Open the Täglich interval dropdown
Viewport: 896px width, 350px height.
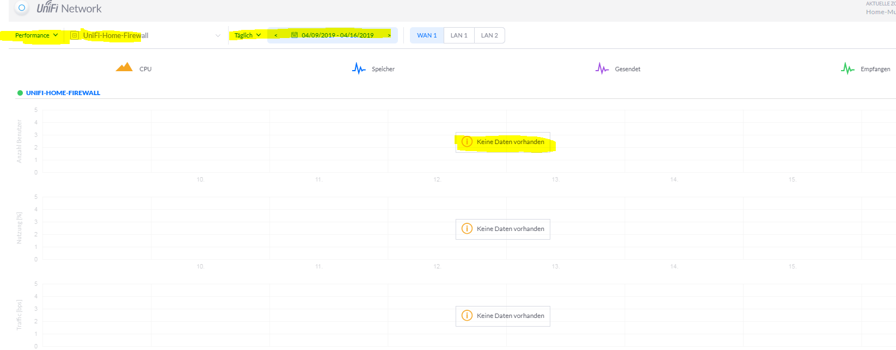pos(248,35)
